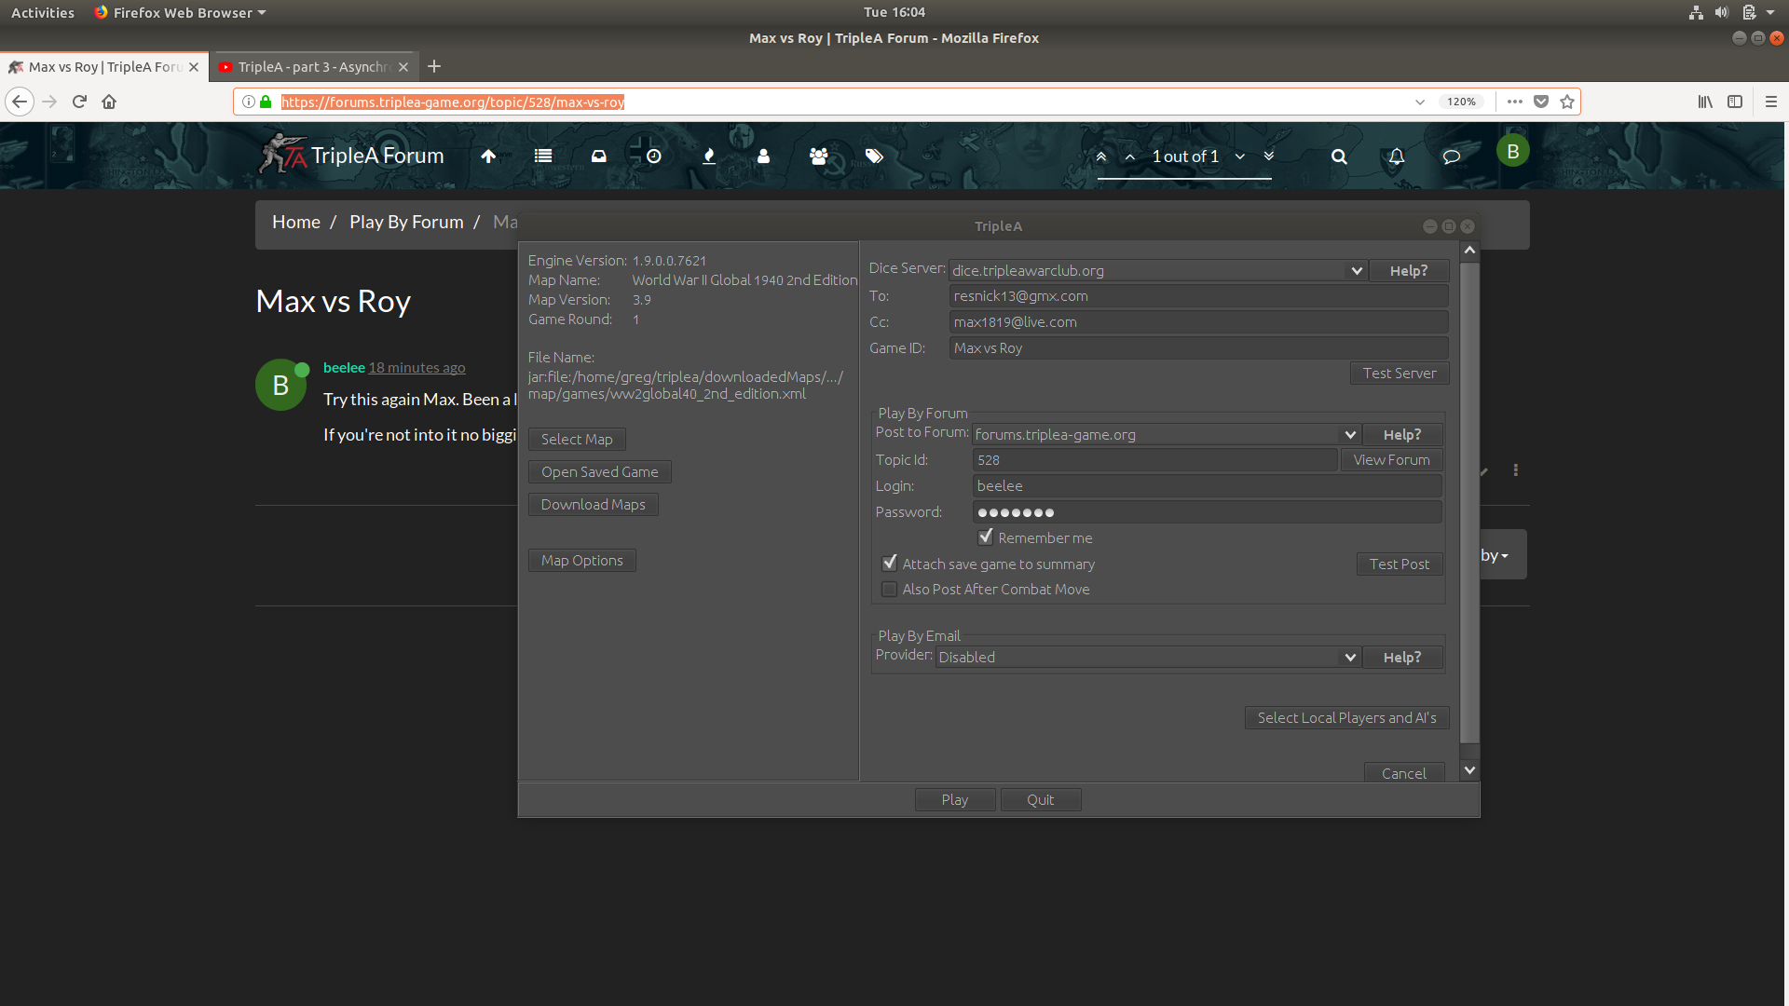1789x1006 pixels.
Task: Open Map Options button
Action: (582, 560)
